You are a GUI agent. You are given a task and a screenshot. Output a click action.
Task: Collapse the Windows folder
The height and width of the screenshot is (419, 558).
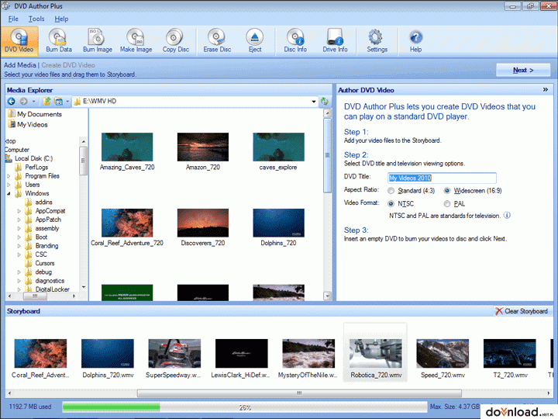pyautogui.click(x=9, y=194)
